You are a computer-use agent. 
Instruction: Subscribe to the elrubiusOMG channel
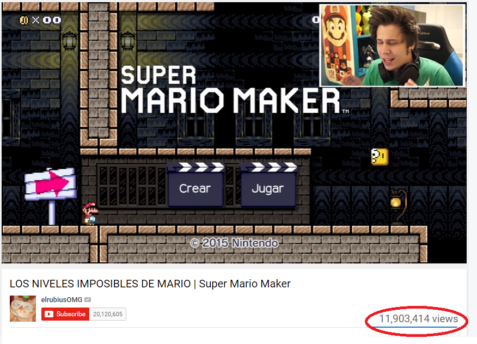(65, 314)
